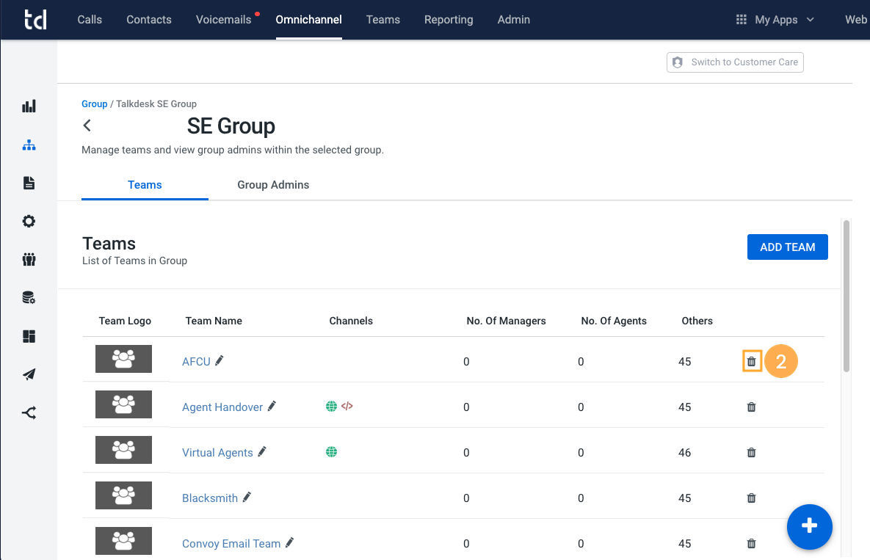Open the Teams top navigation item
The height and width of the screenshot is (560, 870).
point(383,19)
